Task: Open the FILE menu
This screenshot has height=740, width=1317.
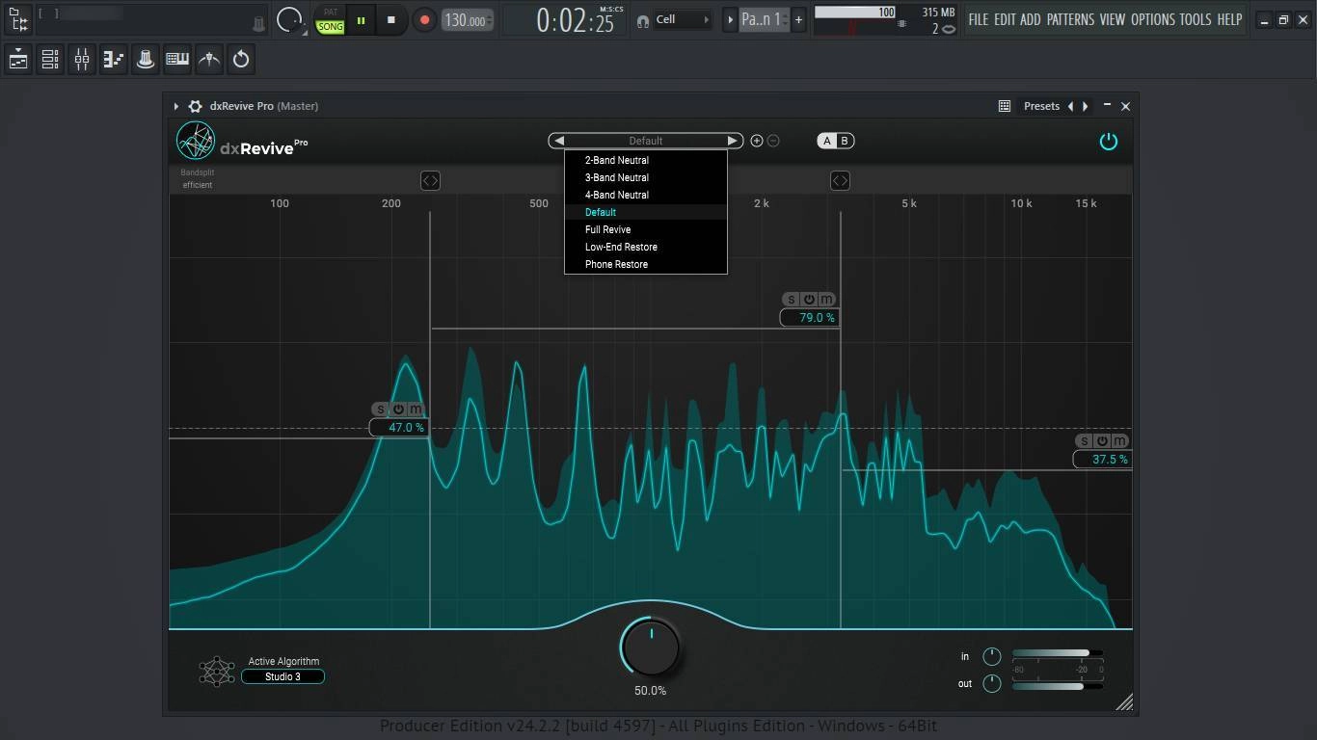Action: (979, 19)
